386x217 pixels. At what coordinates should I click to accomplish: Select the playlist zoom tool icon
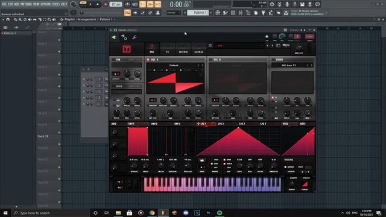49,19
